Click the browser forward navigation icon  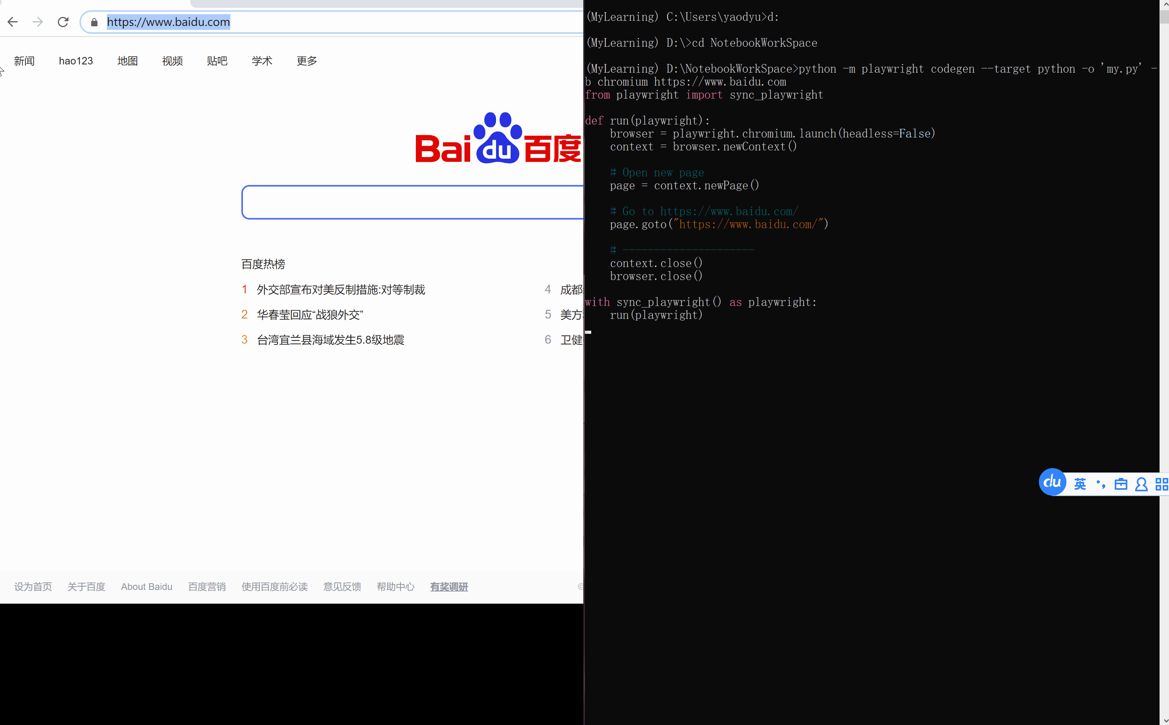(x=39, y=22)
